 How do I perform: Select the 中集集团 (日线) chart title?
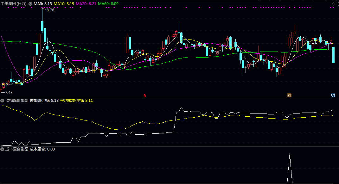(x=14, y=4)
